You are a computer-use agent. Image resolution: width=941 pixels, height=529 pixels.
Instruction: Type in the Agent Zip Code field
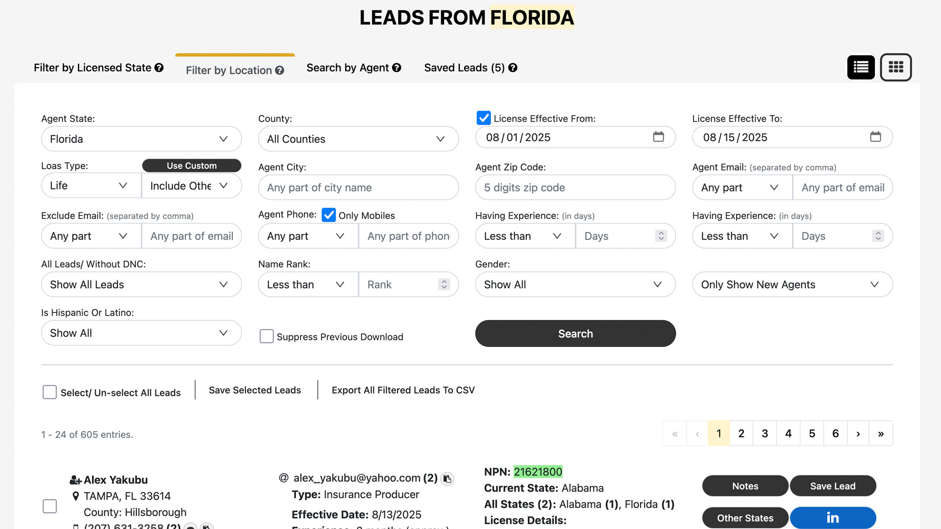[575, 188]
